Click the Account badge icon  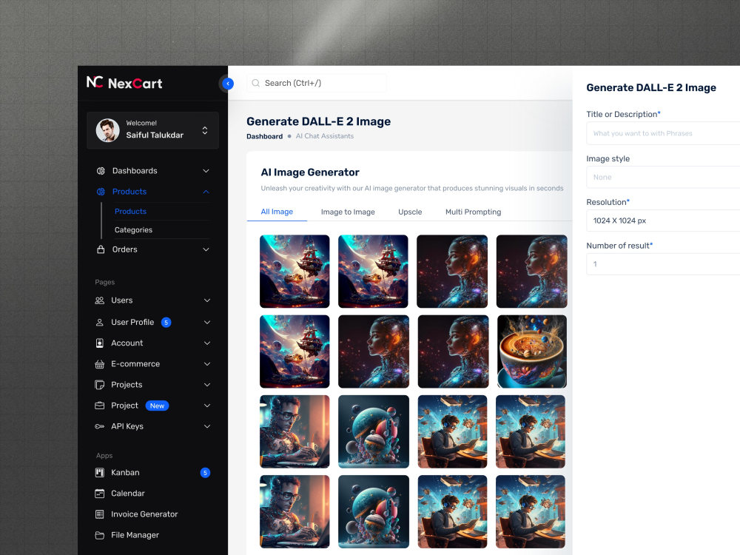tap(100, 343)
